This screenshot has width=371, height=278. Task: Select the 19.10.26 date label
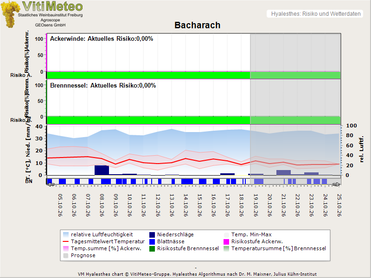(x=256, y=205)
